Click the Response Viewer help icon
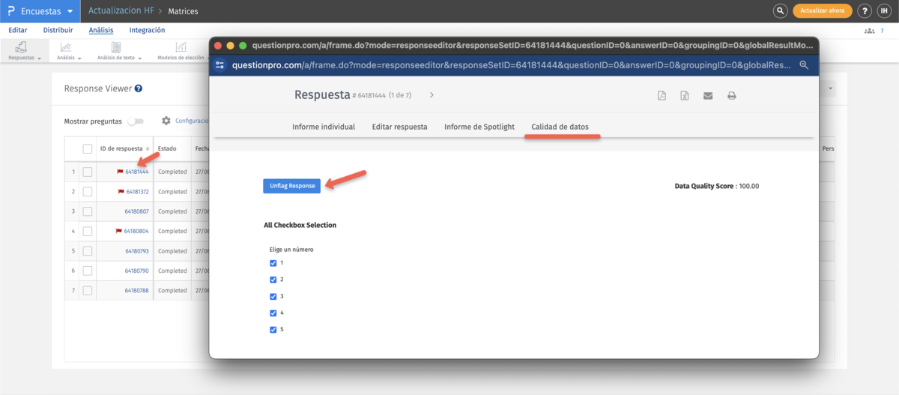This screenshot has height=395, width=899. point(139,88)
